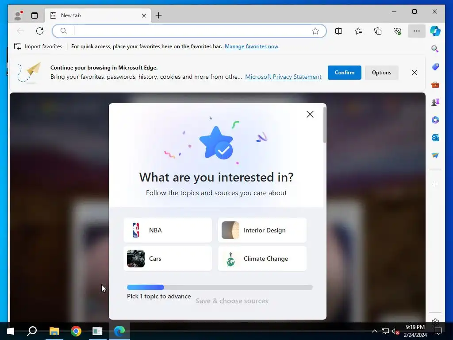453x340 pixels.
Task: Click the heading "What are you interested in?"
Action: (216, 177)
